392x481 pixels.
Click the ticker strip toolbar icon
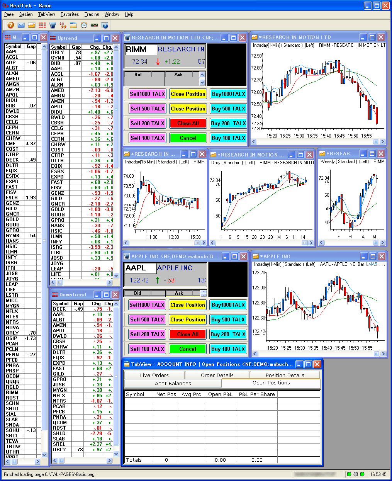(94, 25)
